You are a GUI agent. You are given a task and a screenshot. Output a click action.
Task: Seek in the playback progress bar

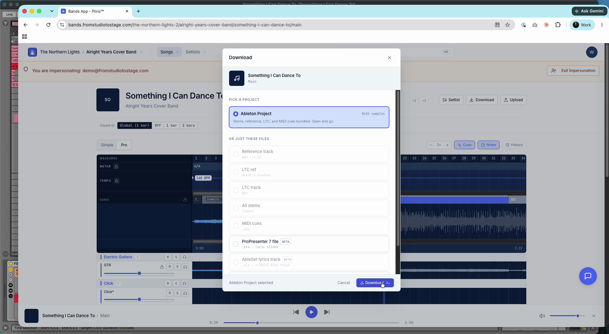pos(311,323)
